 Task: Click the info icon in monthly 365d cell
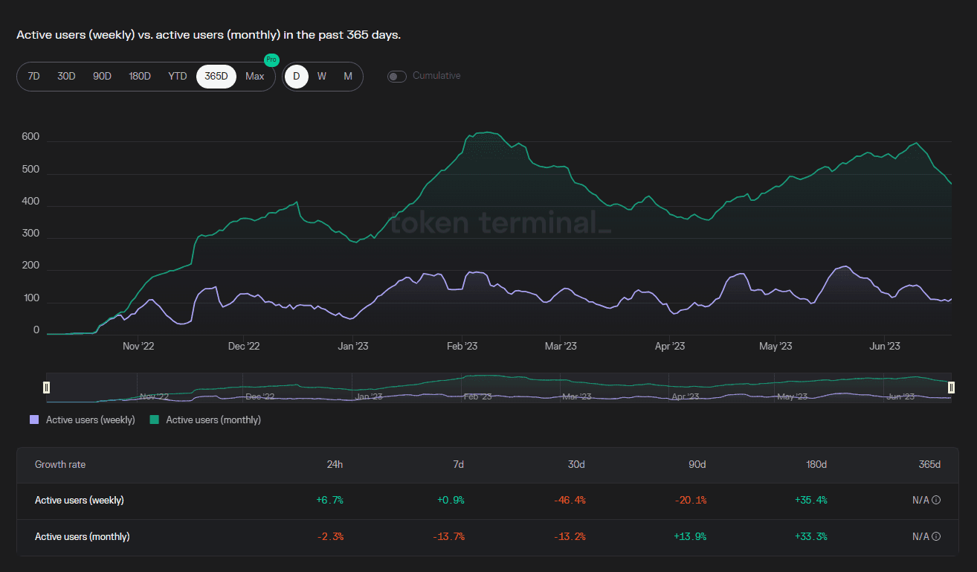936,536
